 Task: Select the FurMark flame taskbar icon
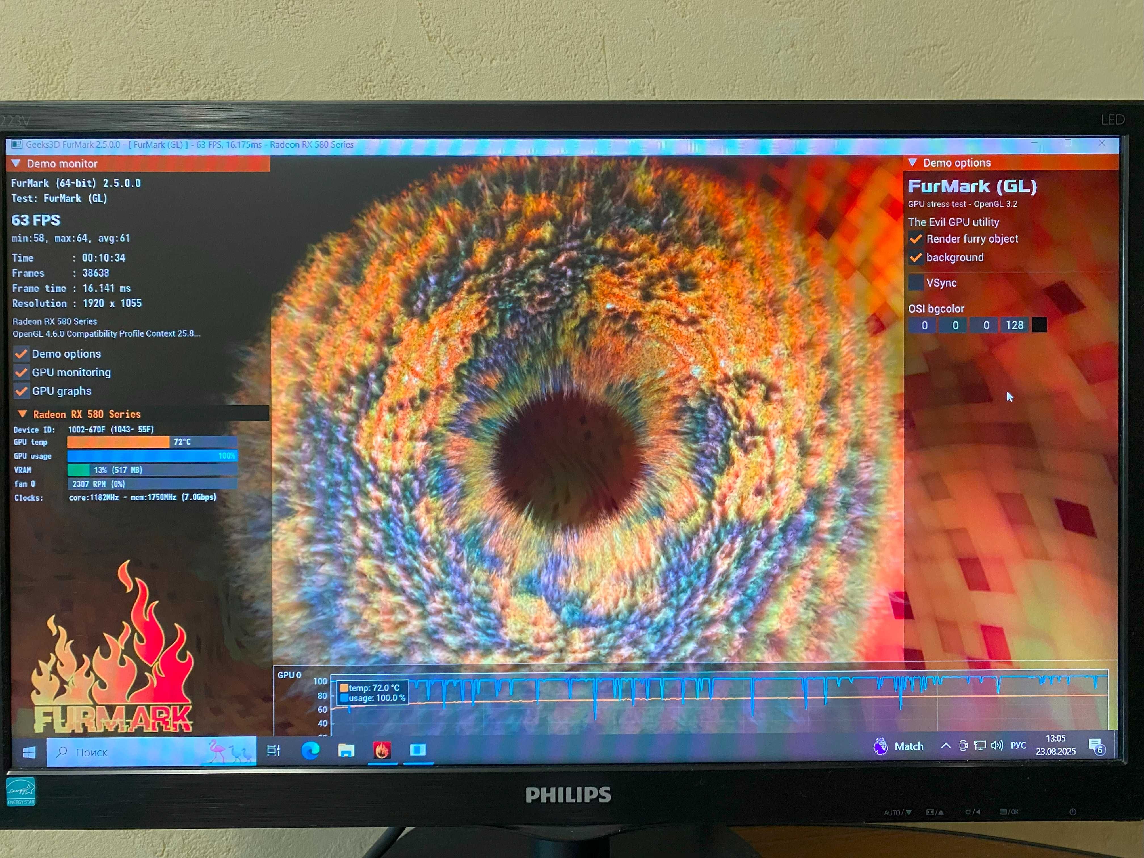pos(382,750)
